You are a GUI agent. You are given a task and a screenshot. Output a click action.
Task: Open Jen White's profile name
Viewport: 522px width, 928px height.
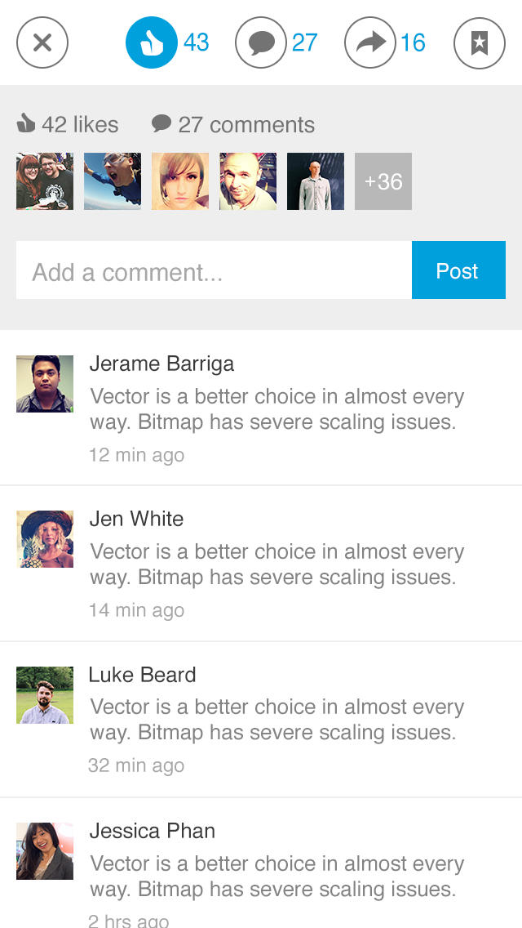point(136,520)
